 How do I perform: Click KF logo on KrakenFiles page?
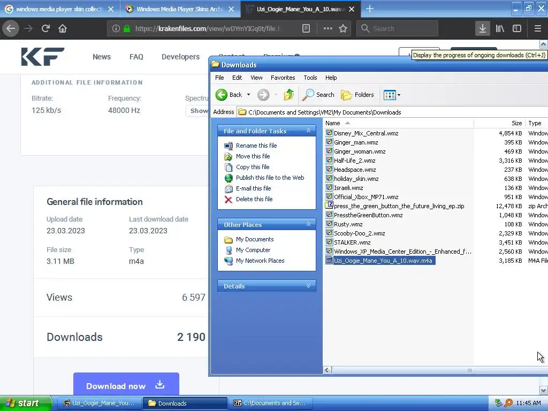point(43,57)
